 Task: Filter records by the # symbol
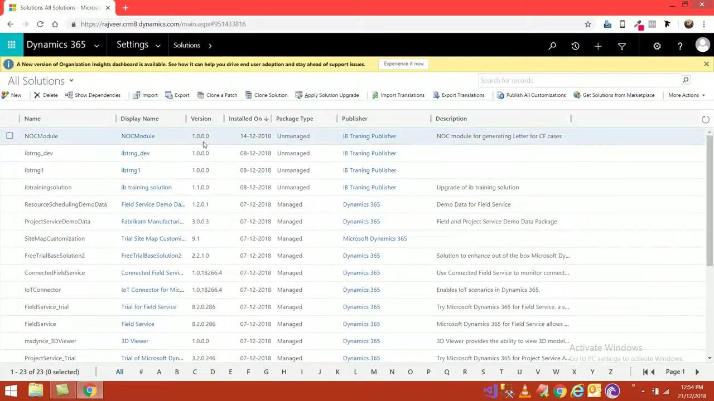click(x=141, y=372)
